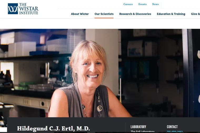Click the contact phone number link
200x133 pixels.
click(175, 131)
